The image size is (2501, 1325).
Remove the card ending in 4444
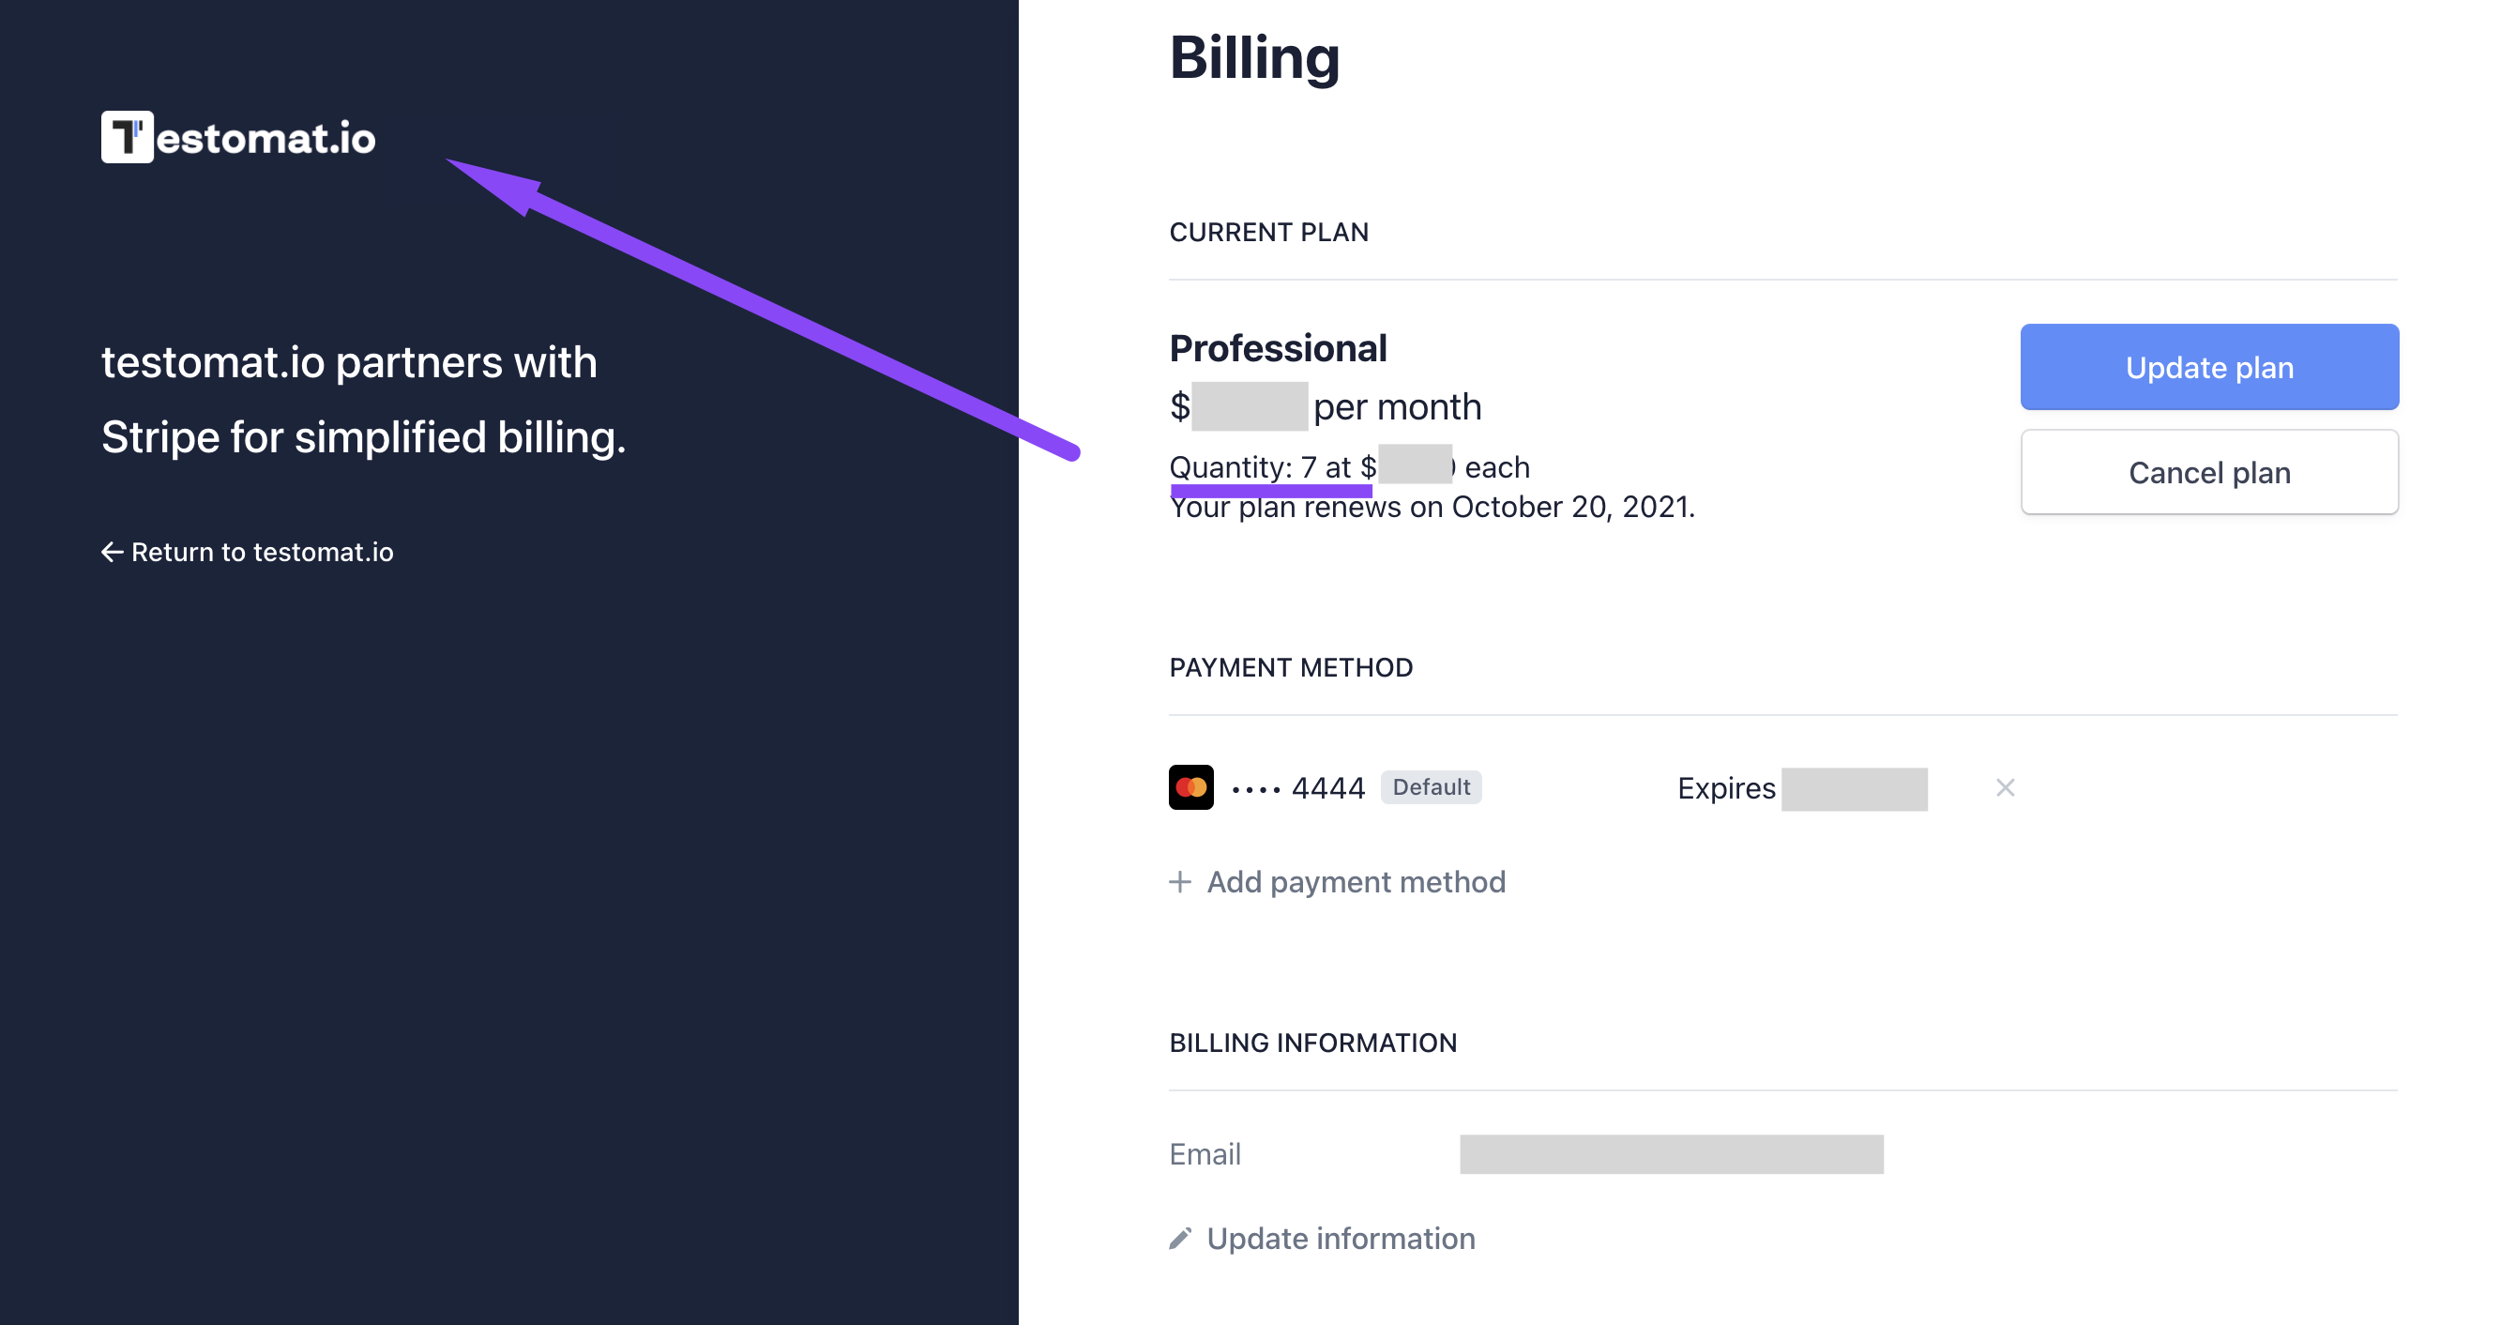pos(2005,787)
